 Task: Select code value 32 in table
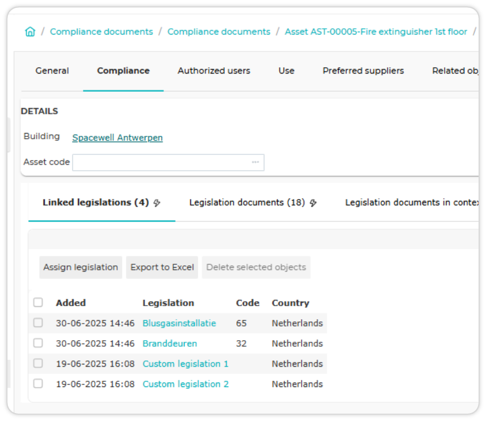click(241, 343)
